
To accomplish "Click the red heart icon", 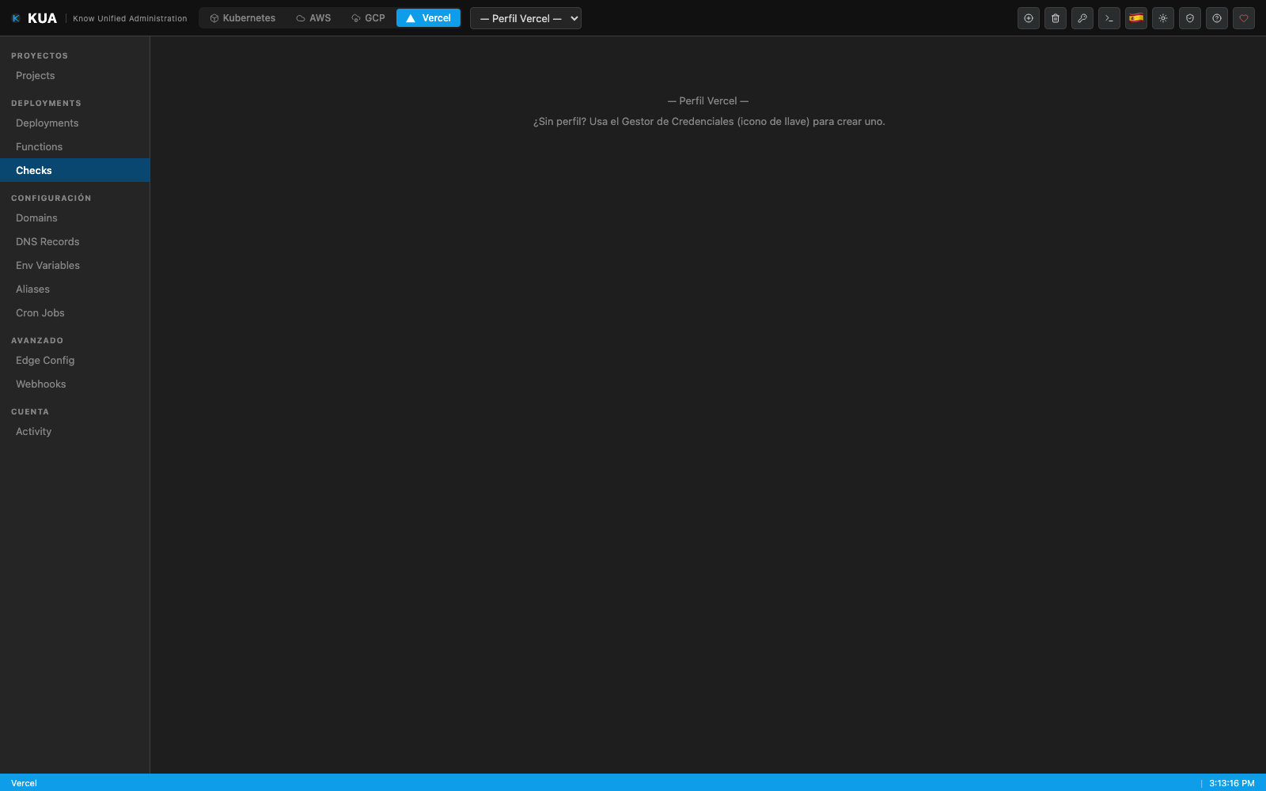I will click(1244, 18).
